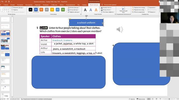Click the Замещающий текст alt text button

[123, 10]
